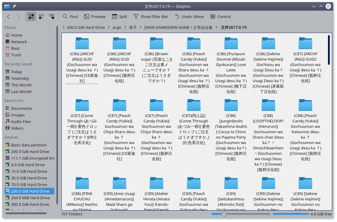
Task: Select Network in the Places sidebar
Action: tap(19, 42)
